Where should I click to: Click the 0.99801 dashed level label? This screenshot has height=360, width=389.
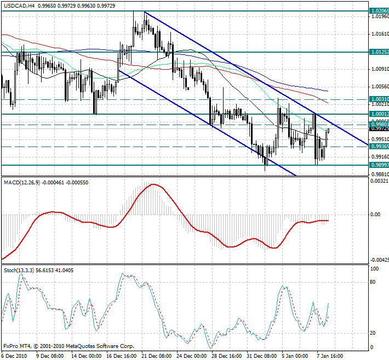point(379,124)
